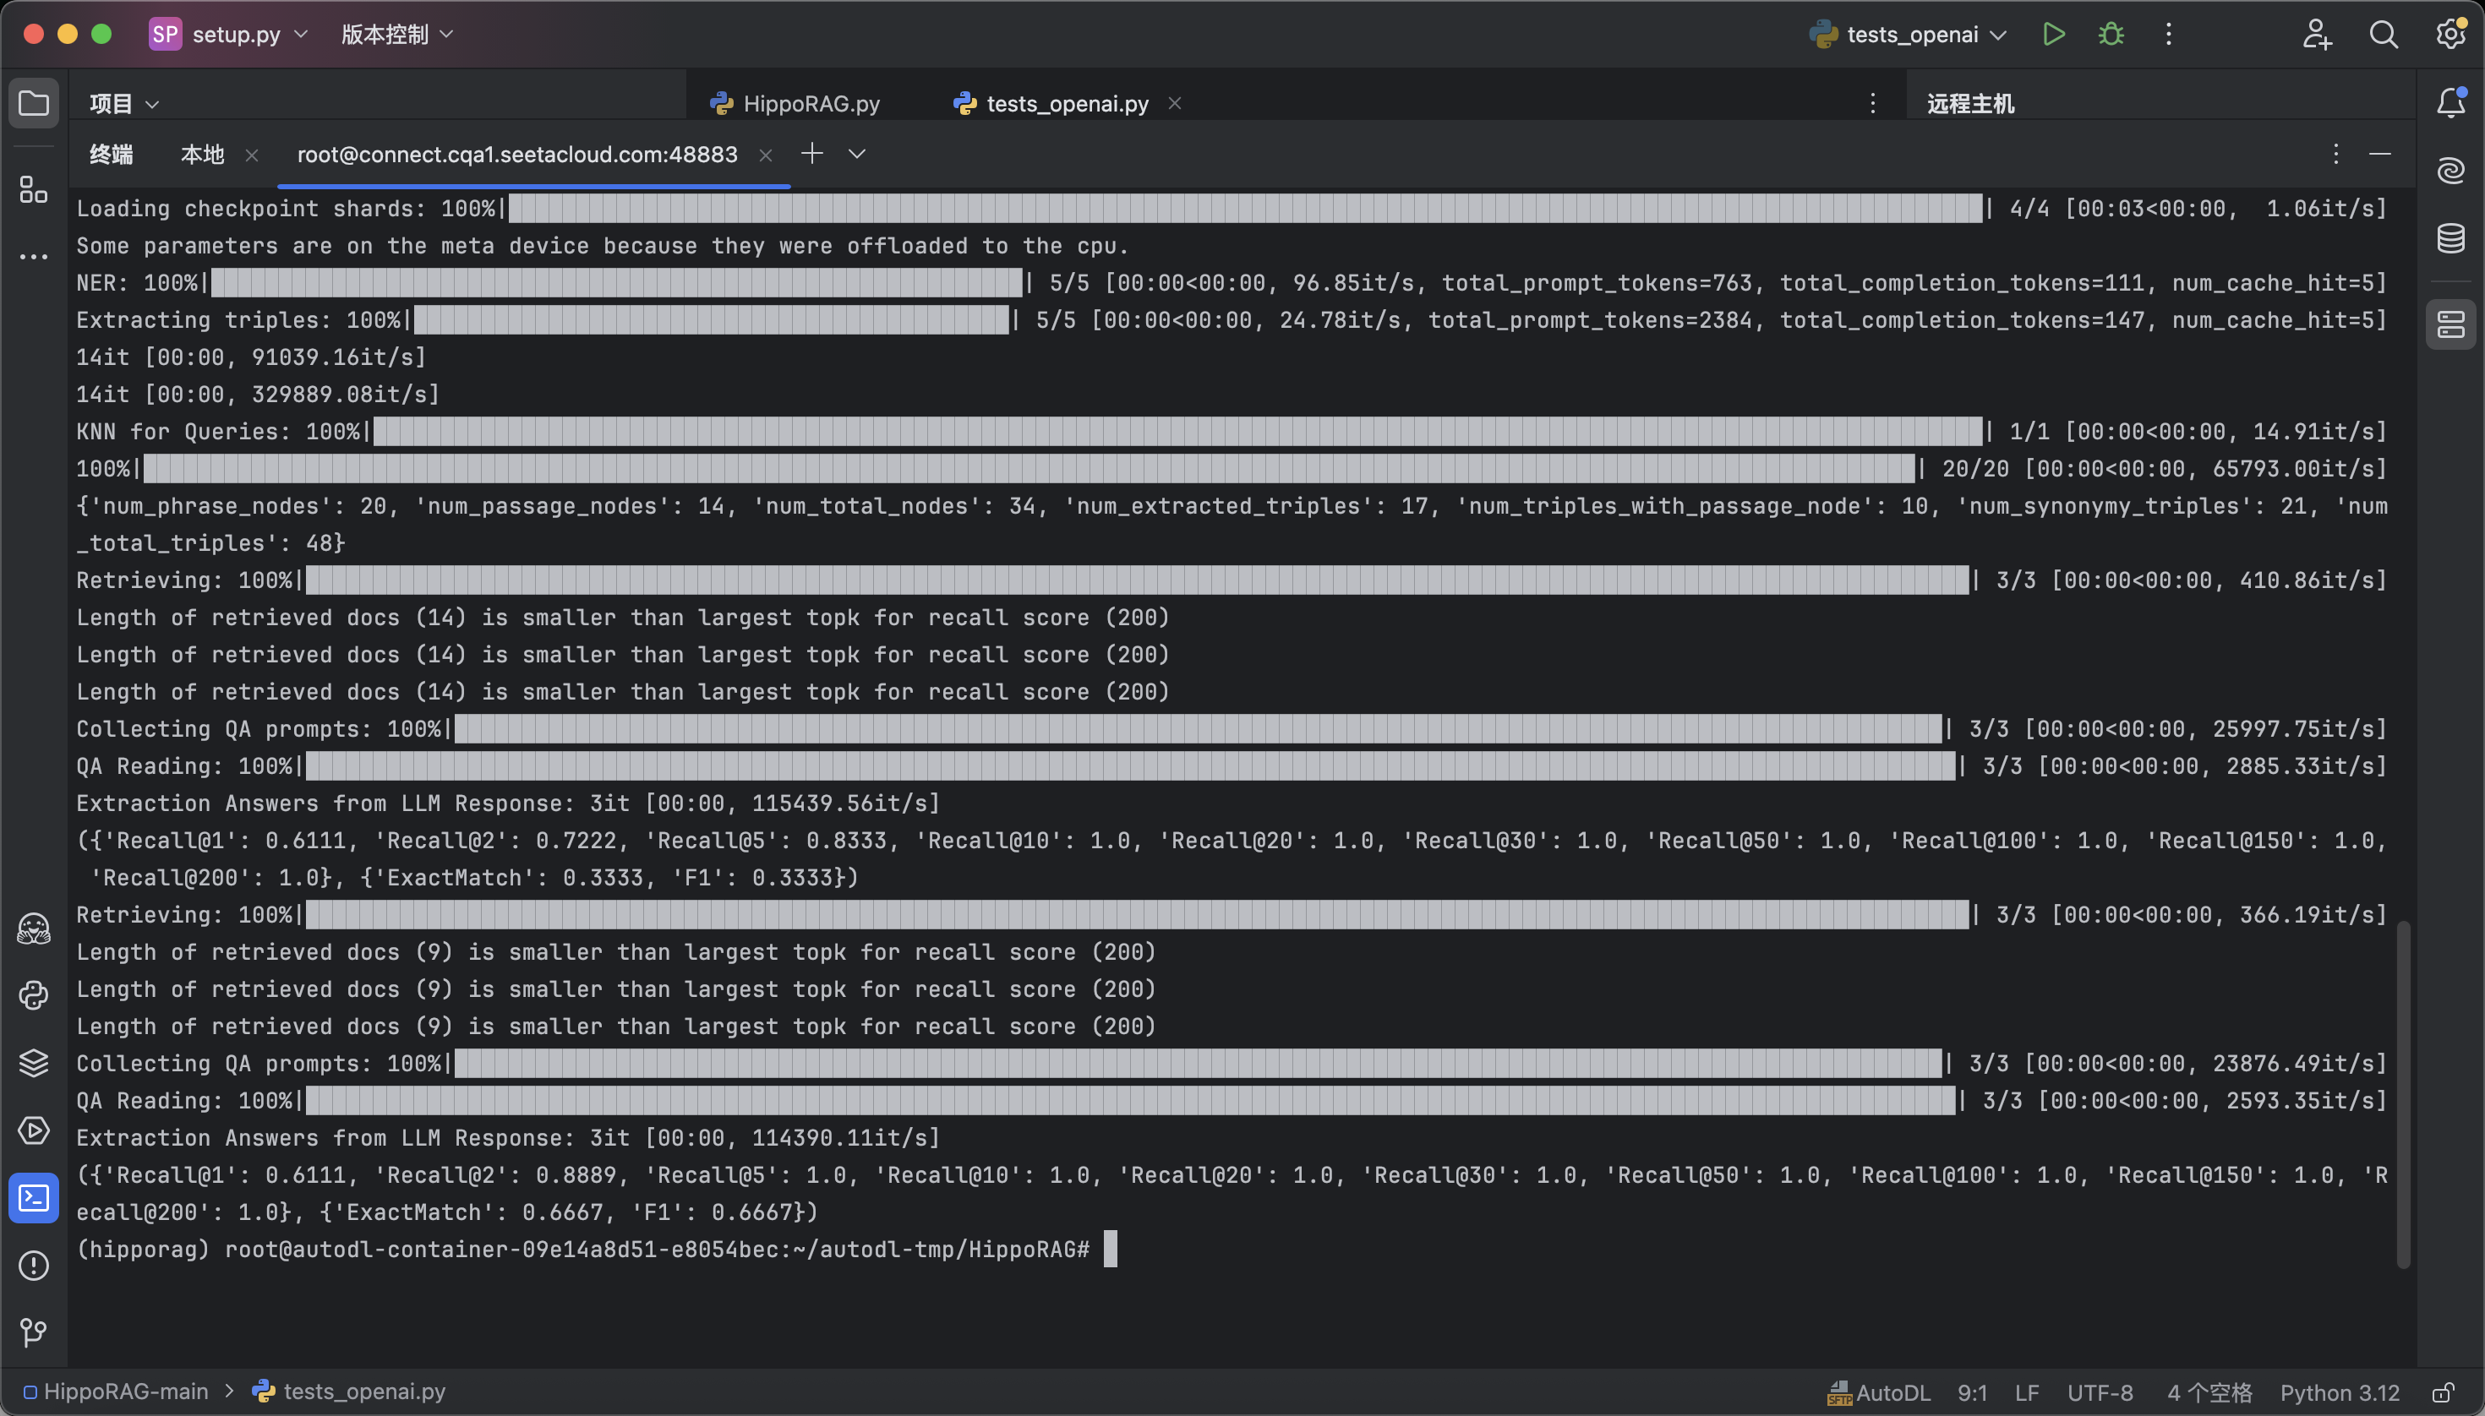Expand the terminal new-session dropdown arrow

point(856,154)
